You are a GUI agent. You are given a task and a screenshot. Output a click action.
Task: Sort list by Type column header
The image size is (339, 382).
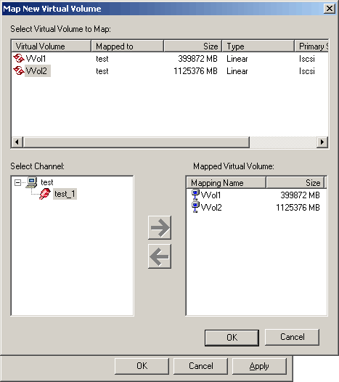[x=258, y=46]
